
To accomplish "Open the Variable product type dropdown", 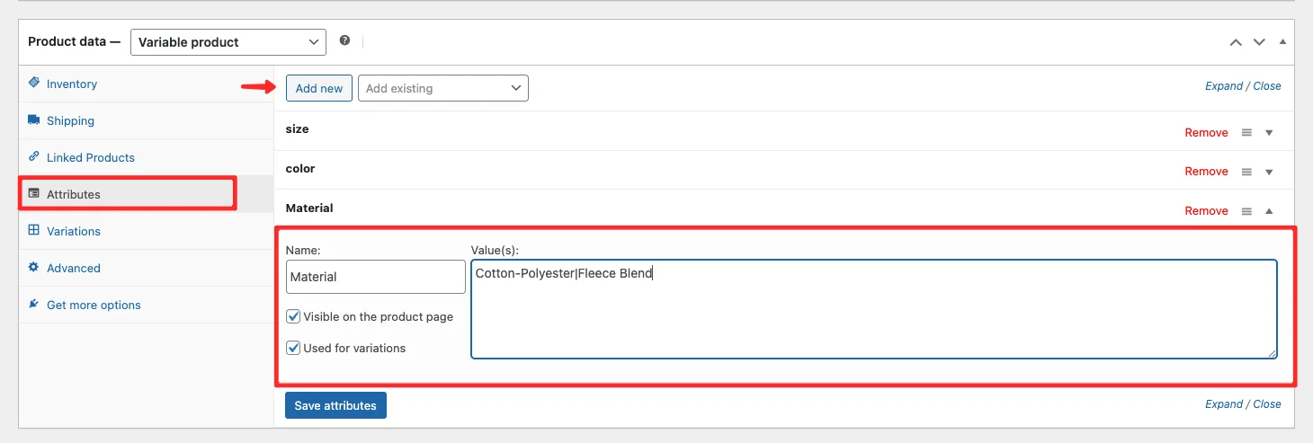I will pos(228,42).
